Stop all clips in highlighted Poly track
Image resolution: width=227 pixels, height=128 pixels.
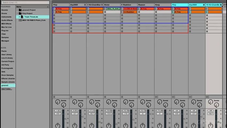[173, 97]
